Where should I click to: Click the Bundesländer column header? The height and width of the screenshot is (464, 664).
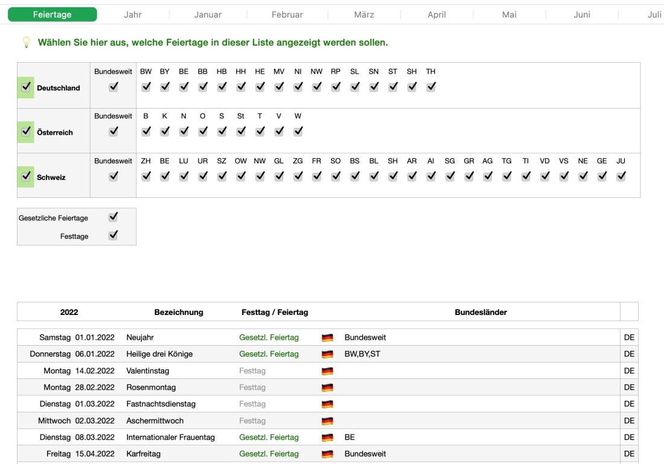pos(481,312)
